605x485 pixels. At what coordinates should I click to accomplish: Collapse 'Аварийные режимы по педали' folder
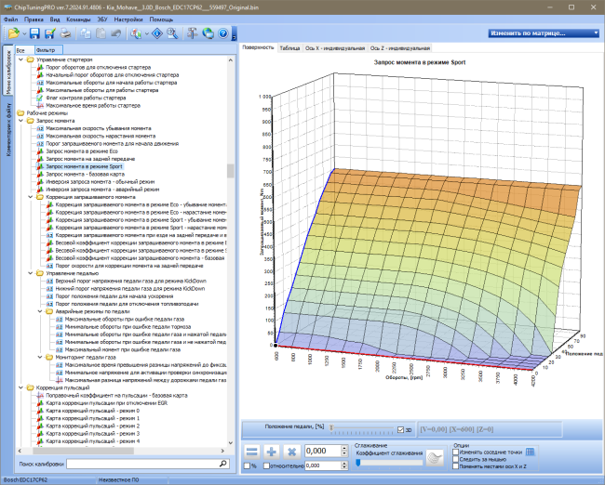(x=40, y=311)
